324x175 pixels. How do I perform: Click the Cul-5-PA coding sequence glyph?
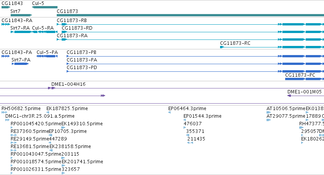click(x=47, y=56)
